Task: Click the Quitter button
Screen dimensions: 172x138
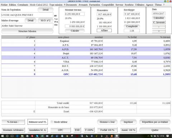Action: tap(155, 130)
